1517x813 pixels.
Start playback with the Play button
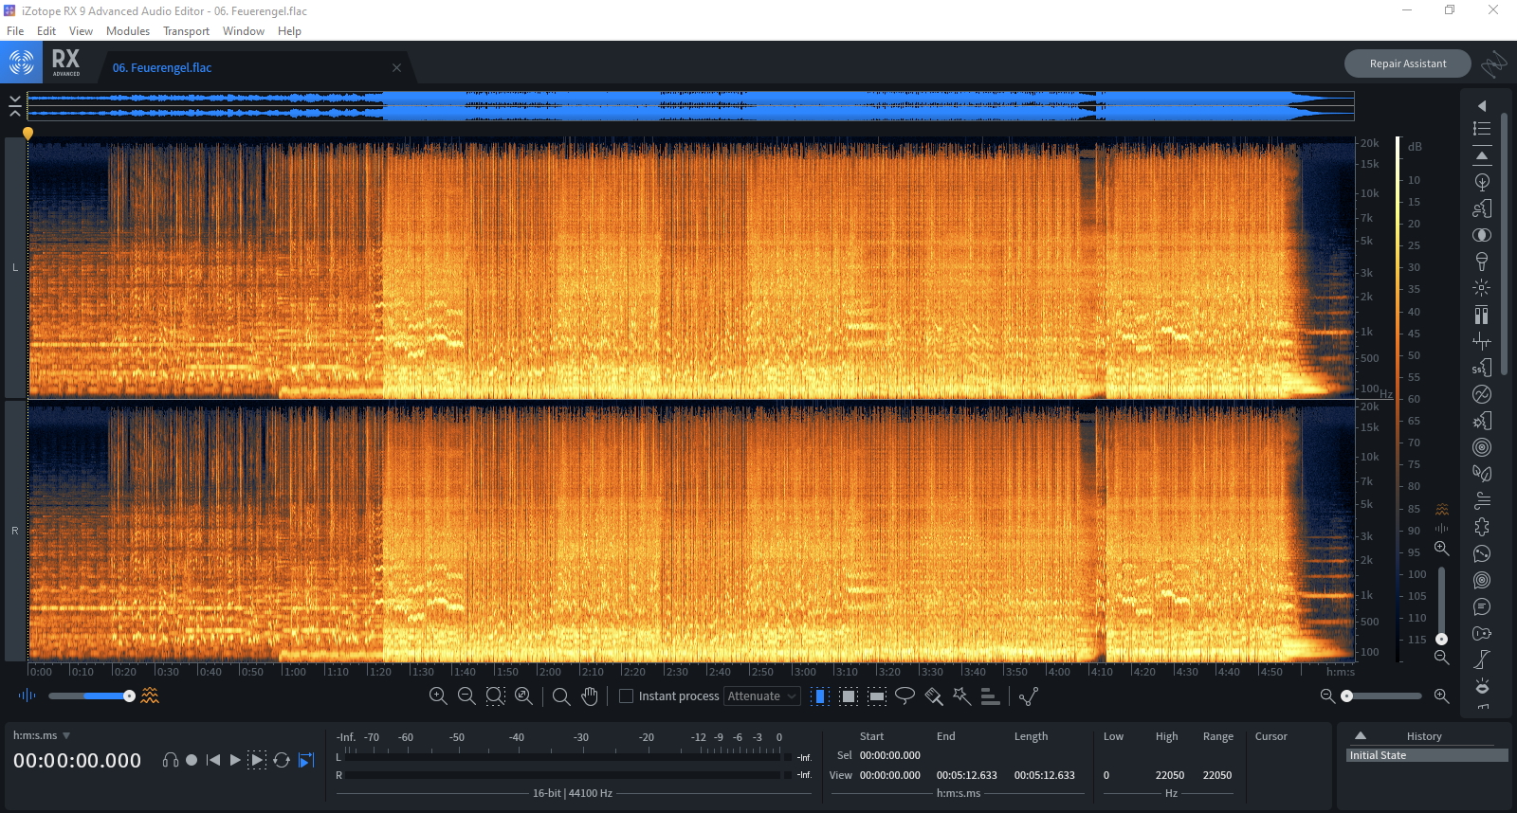coord(235,760)
